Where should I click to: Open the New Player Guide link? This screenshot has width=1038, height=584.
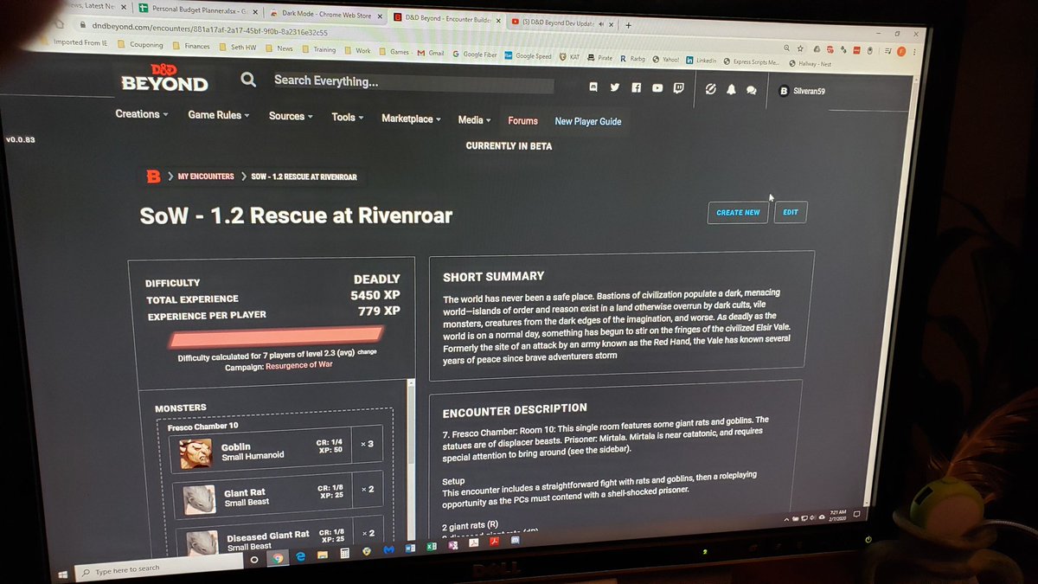coord(588,122)
